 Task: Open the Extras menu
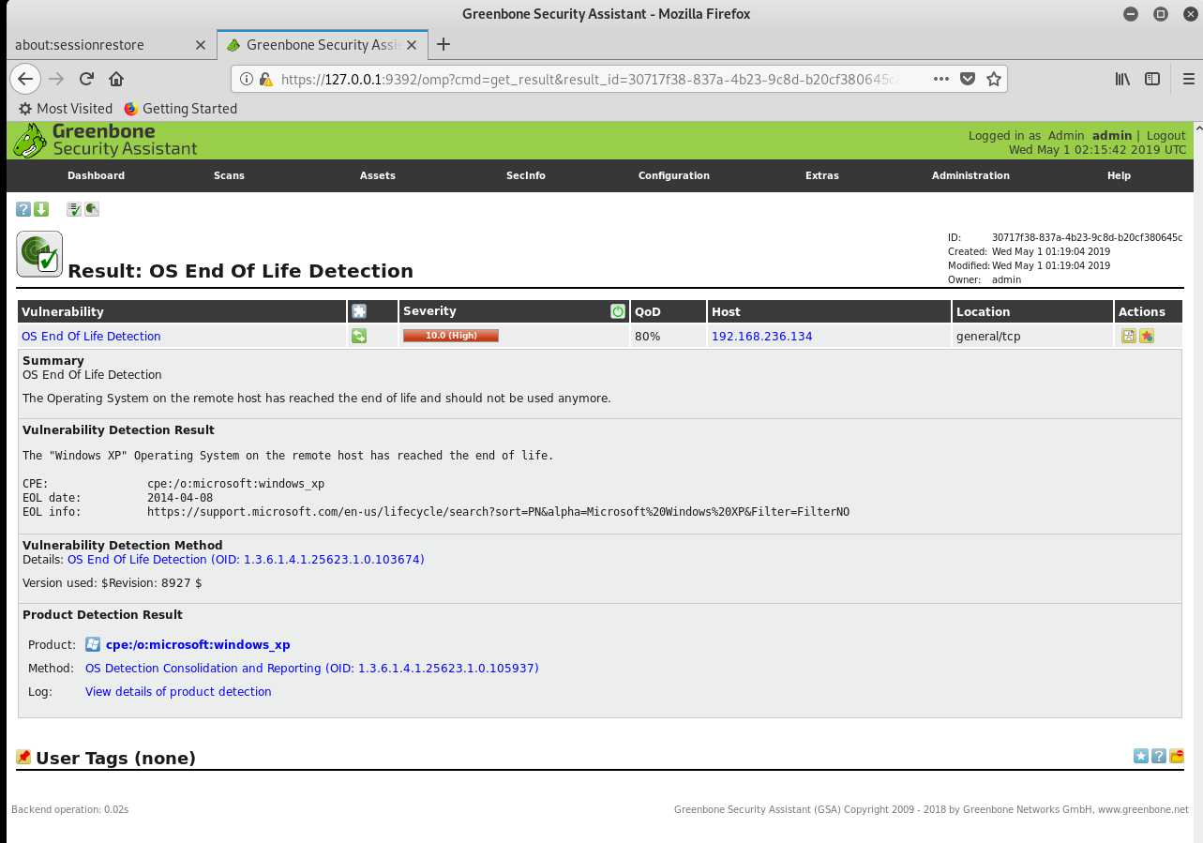pyautogui.click(x=822, y=175)
